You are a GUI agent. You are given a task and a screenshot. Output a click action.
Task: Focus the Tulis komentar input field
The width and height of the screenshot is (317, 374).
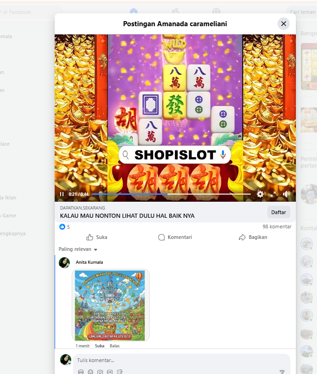point(181,360)
